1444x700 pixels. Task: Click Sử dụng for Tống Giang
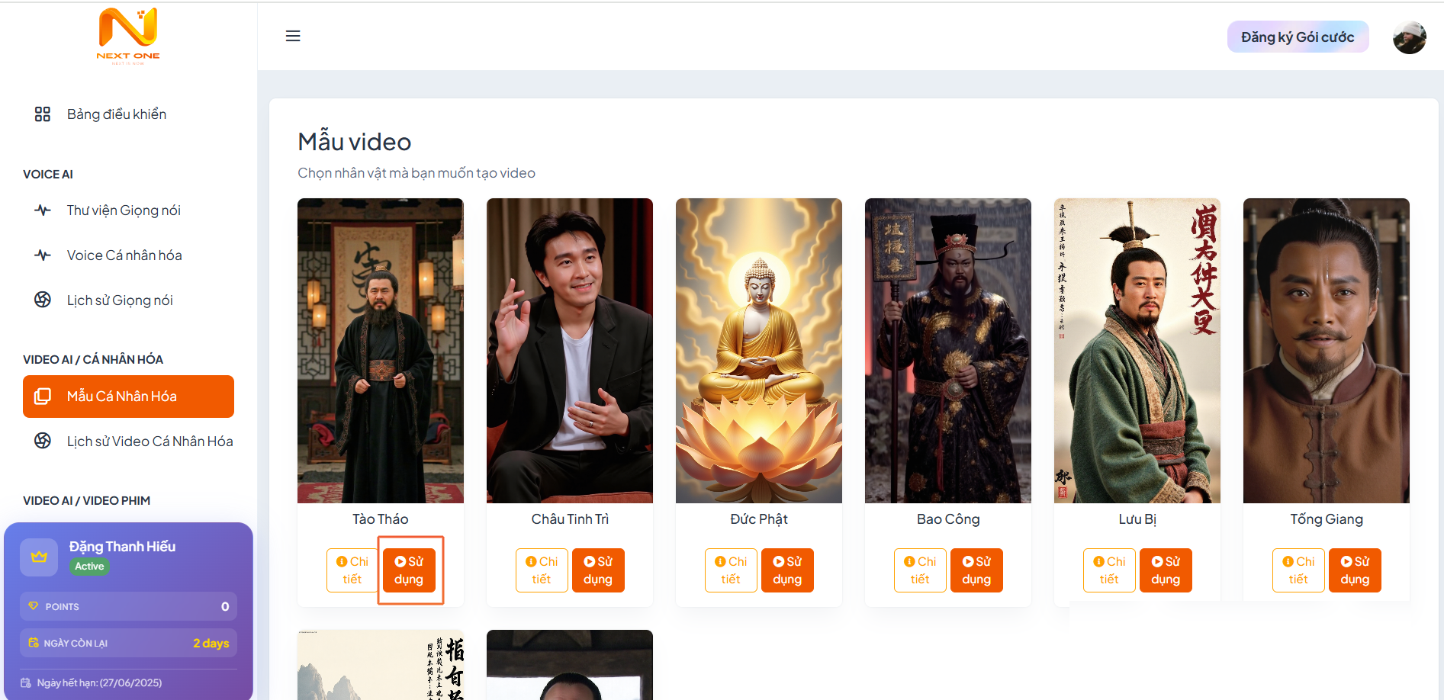[1355, 570]
